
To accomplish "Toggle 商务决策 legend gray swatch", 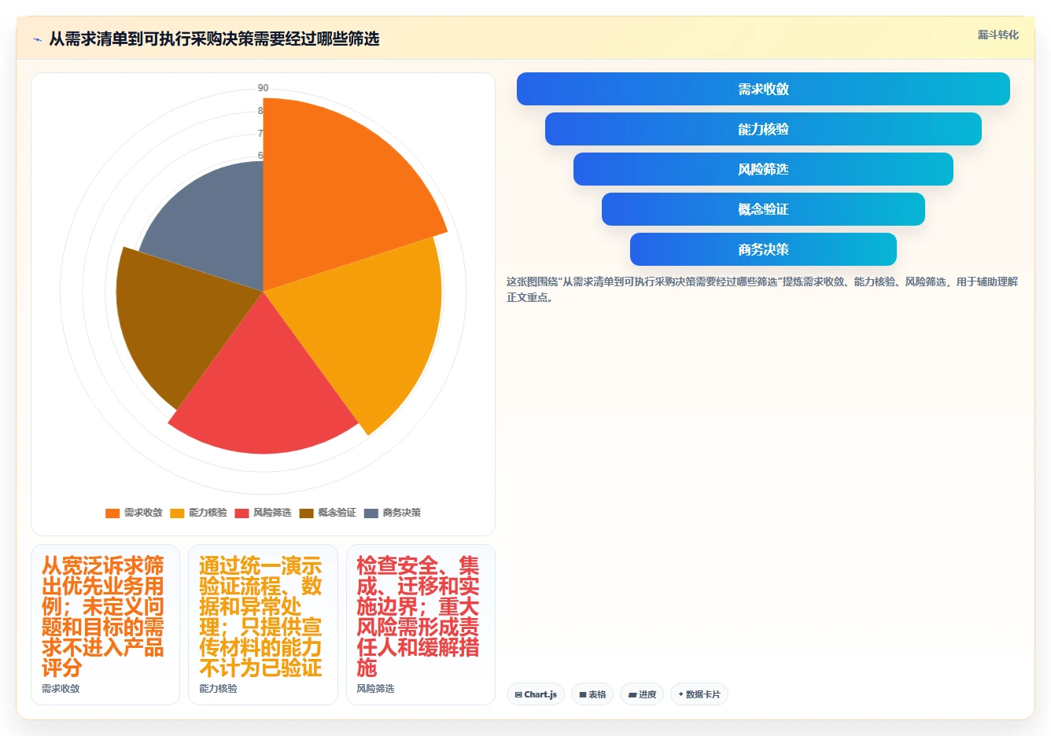I will (x=371, y=513).
